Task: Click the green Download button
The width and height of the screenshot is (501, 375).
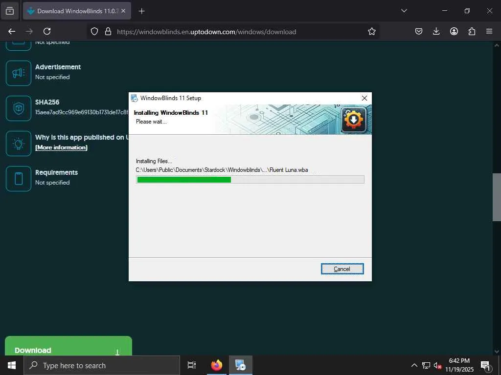Action: (x=68, y=346)
